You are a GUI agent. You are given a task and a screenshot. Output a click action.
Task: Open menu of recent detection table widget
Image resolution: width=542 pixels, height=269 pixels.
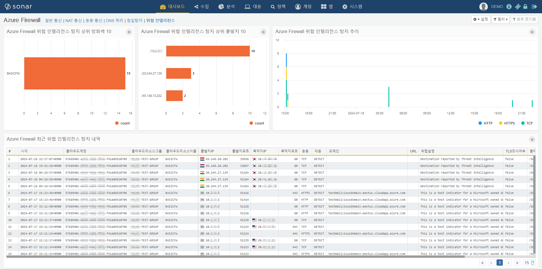tap(532, 139)
